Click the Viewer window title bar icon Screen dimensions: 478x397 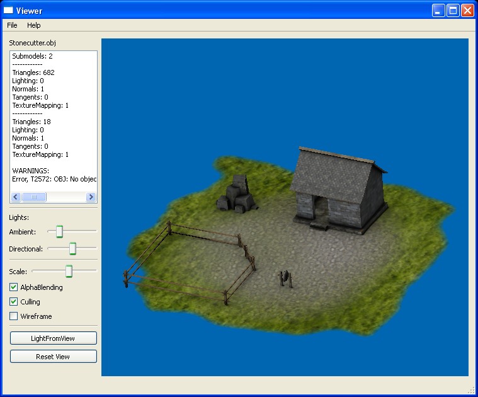pos(8,10)
